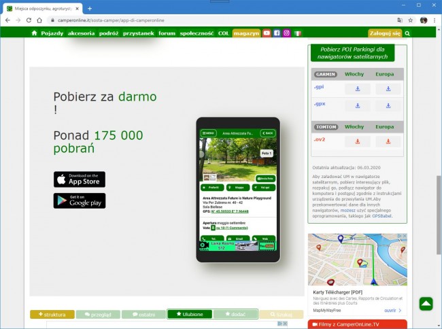Download Garmin .gpx file for Europa
Viewport: 442px width, 329px height.
[388, 105]
